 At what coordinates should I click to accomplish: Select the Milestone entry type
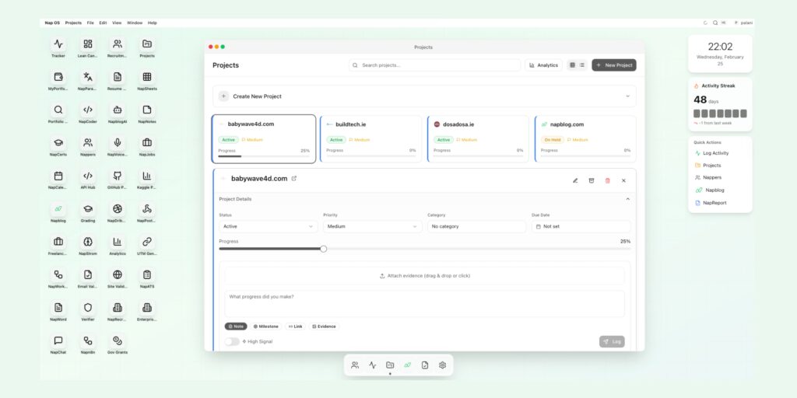(x=266, y=326)
